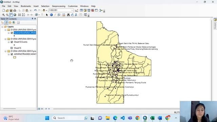Auto-hide pin the Table Of Contents

click(x=33, y=19)
